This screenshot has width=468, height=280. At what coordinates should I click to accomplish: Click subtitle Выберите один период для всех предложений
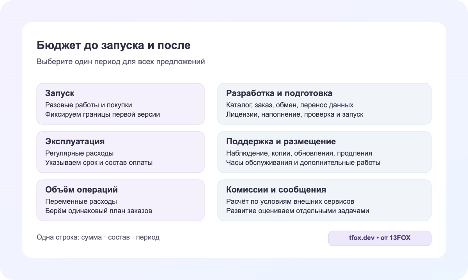(x=121, y=62)
